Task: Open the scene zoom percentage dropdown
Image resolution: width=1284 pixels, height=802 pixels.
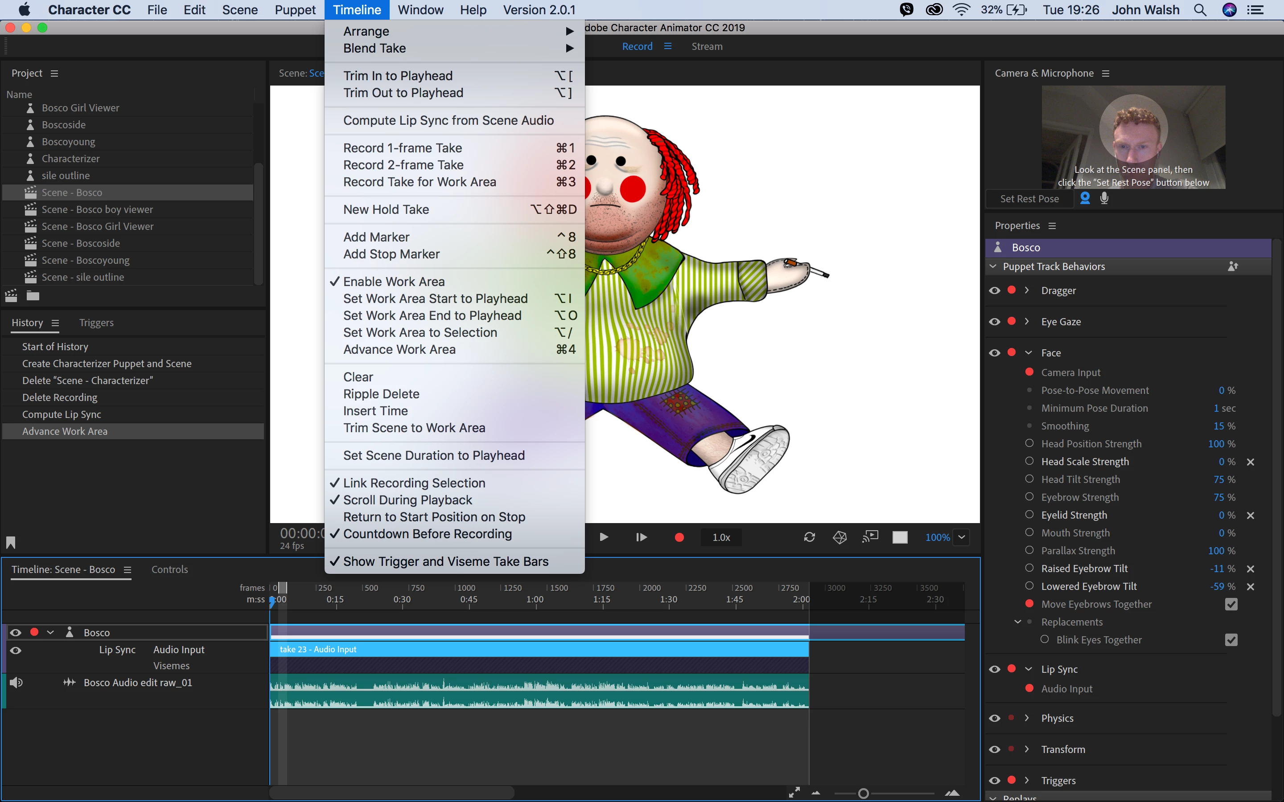Action: pyautogui.click(x=961, y=537)
